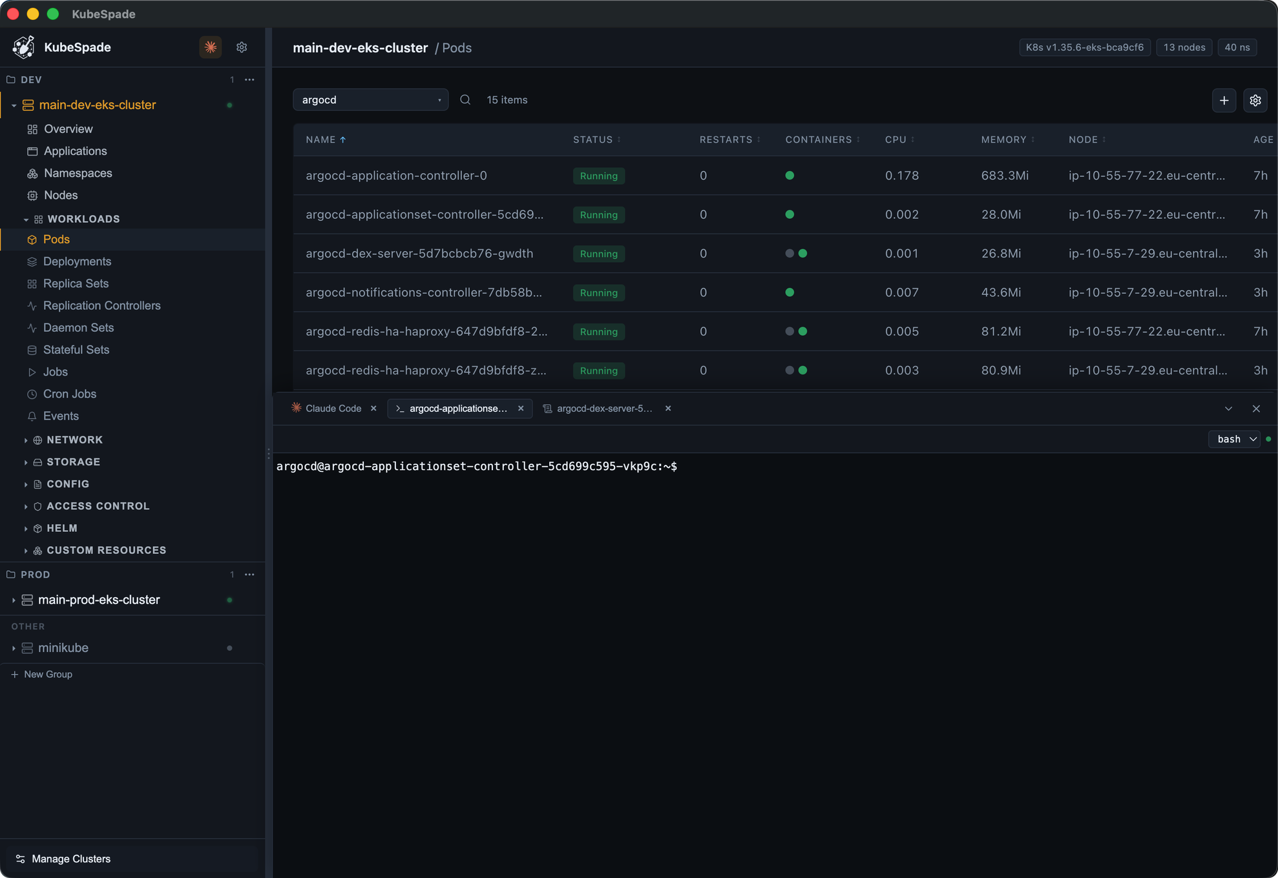Close the argocd-applicationset terminal tab

click(x=521, y=408)
